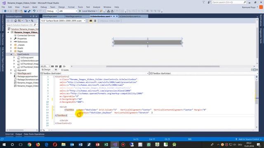Click the landscape orientation icon in designer
The image size is (264, 148).
(x=91, y=21)
